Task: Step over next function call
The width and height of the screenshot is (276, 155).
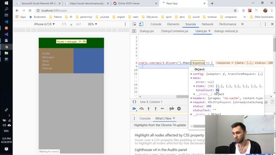Action: (141, 109)
